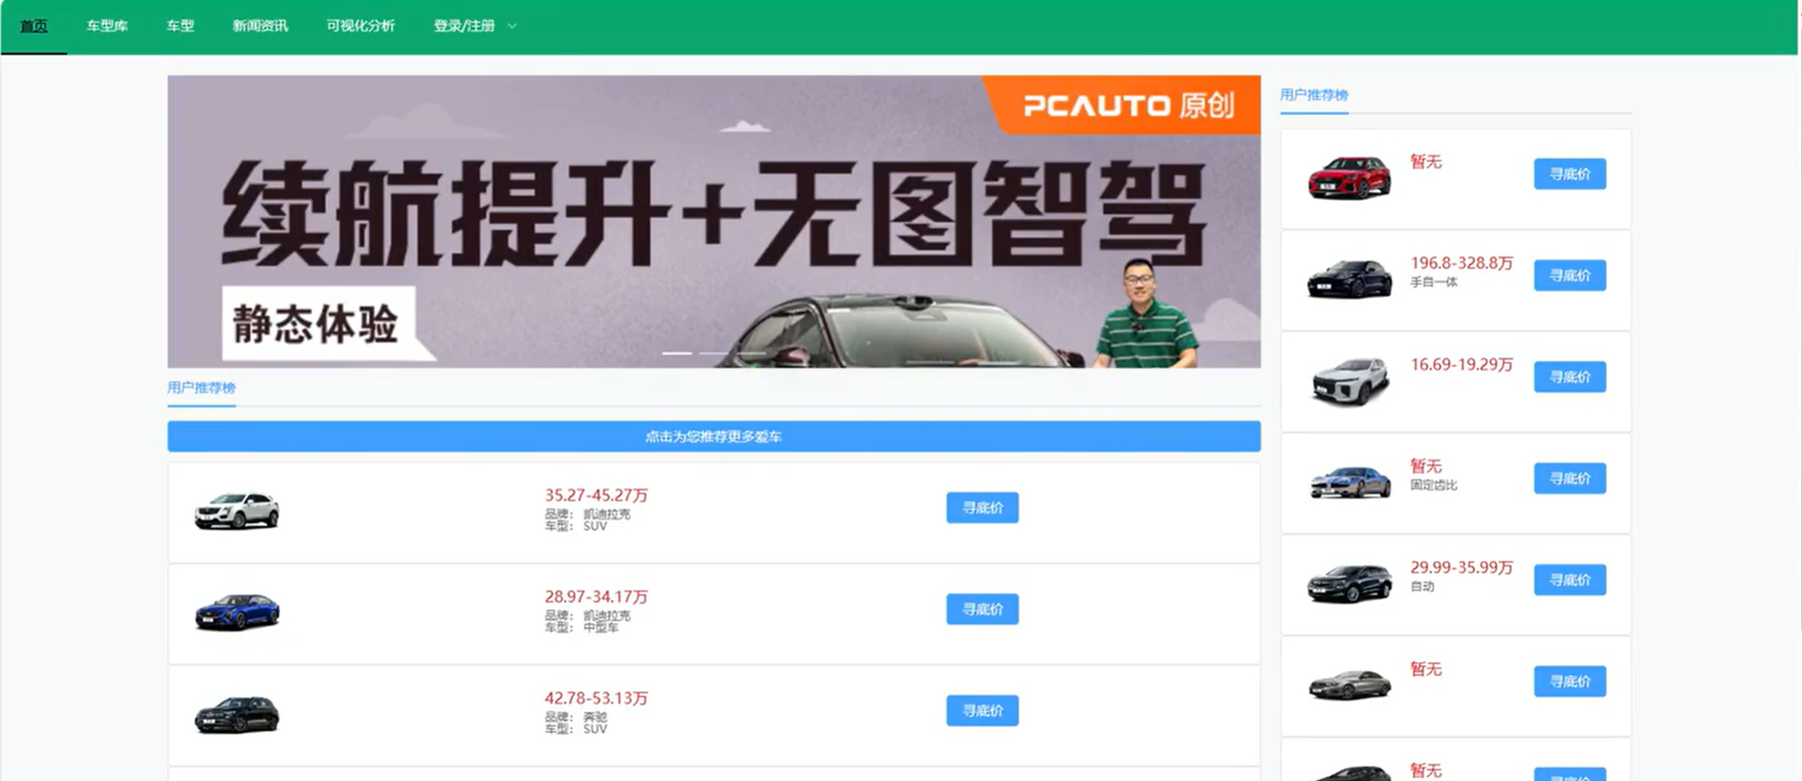
Task: Click 寻底价 for the 29.99-35.99万 car
Action: tap(1569, 580)
